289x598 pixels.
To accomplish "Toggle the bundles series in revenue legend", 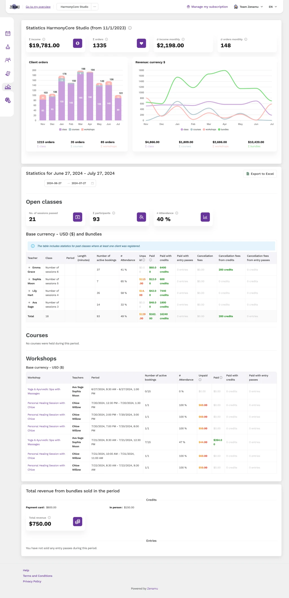I will point(223,129).
